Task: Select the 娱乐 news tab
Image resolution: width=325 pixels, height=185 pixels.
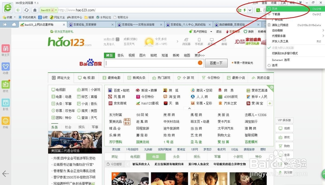Action: click(82, 127)
